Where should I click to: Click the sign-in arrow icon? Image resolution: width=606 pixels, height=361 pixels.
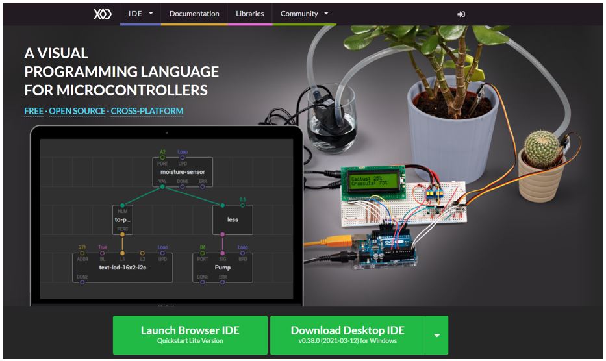(x=461, y=14)
